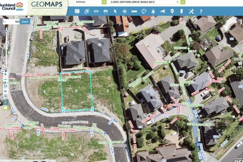
Task: Click the blue Zoom button
Action: (25, 22)
